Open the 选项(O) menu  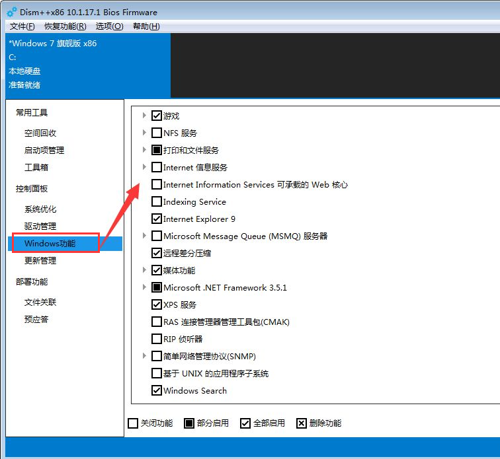click(x=109, y=26)
